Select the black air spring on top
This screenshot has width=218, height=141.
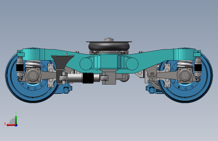click(109, 46)
